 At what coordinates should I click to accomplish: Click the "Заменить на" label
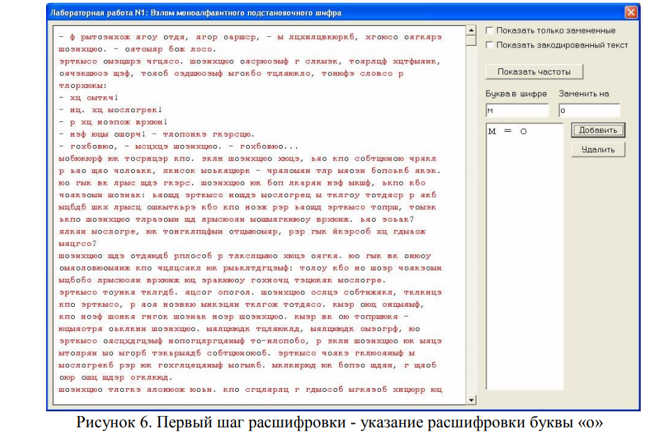coord(585,93)
